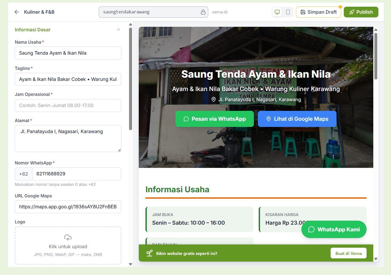Edit the Tagline input field
This screenshot has height=275, width=391.
(x=68, y=79)
